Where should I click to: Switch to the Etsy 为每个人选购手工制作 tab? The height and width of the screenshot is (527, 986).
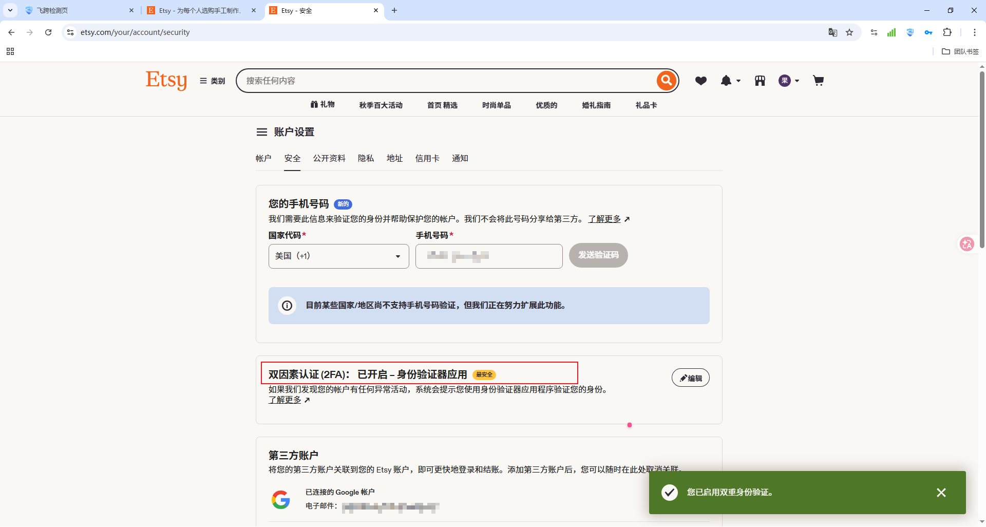[x=201, y=10]
